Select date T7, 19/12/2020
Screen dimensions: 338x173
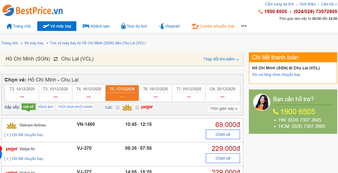[189, 93]
